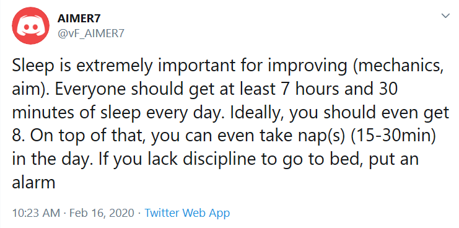Open the Twitter Web App source link
Viewport: 459px width, 228px height.
187,213
